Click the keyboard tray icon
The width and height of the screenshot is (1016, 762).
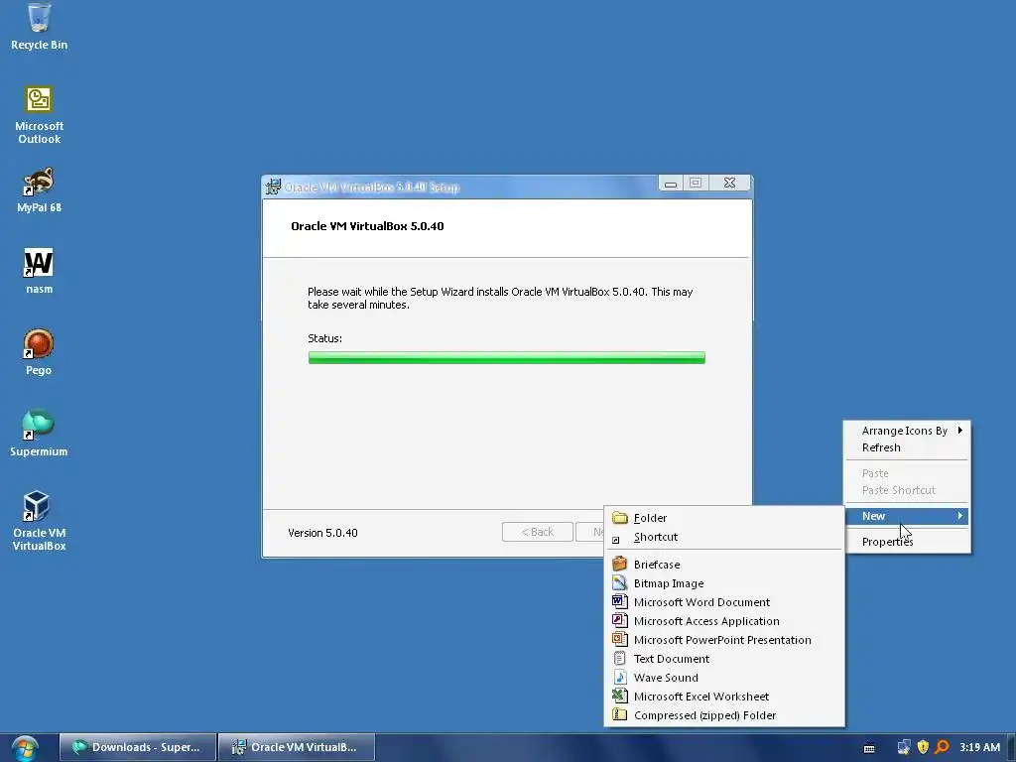pos(869,748)
